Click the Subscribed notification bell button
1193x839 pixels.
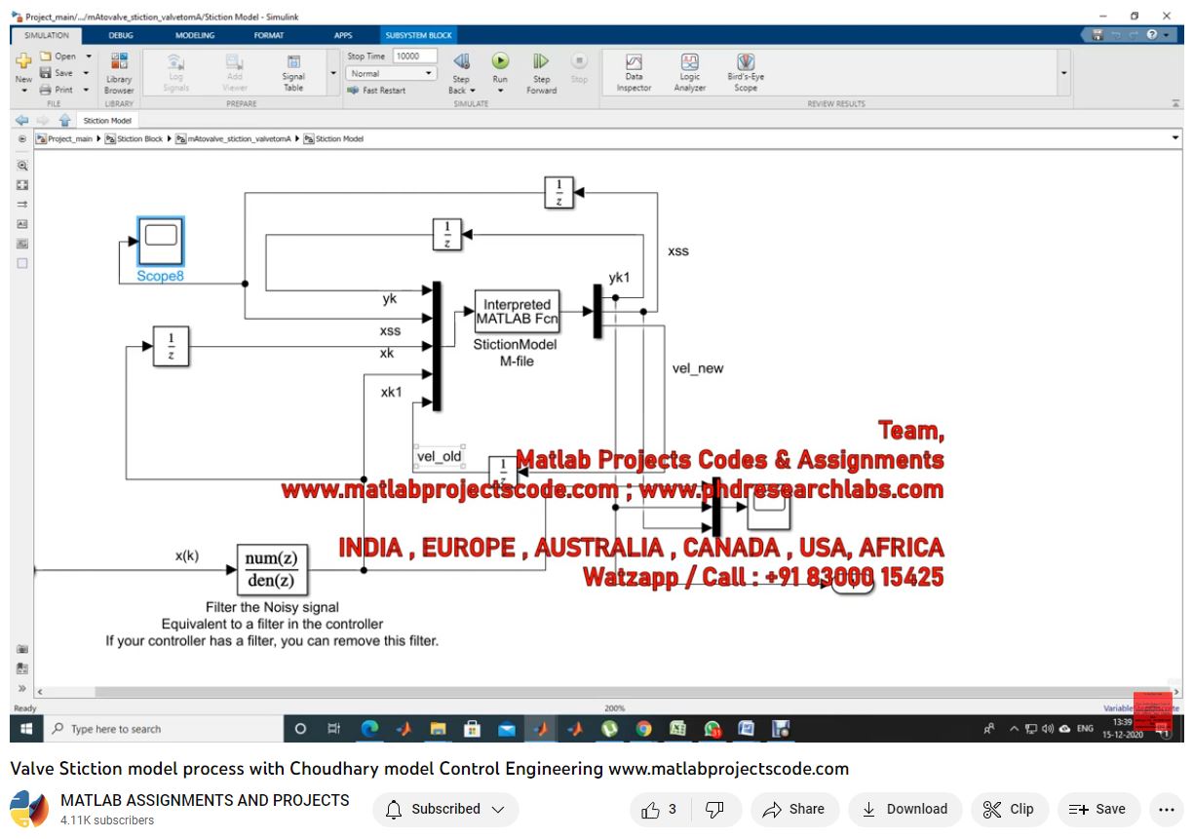(445, 809)
